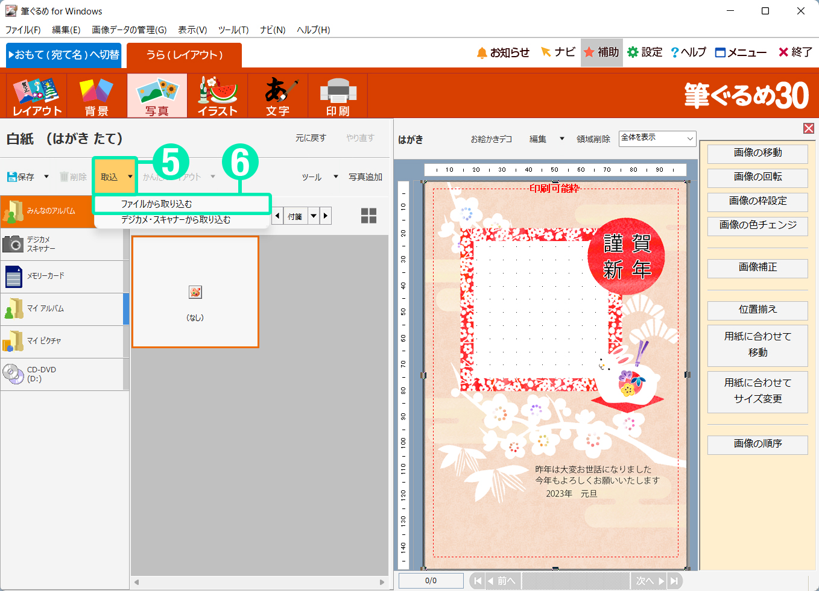Open the レイアウト layout tool
The image size is (819, 591).
point(37,96)
